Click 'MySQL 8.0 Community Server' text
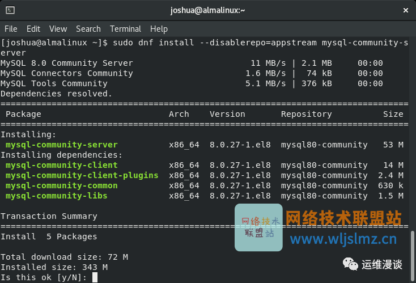Screen dimensions: 416x283 click(66, 63)
